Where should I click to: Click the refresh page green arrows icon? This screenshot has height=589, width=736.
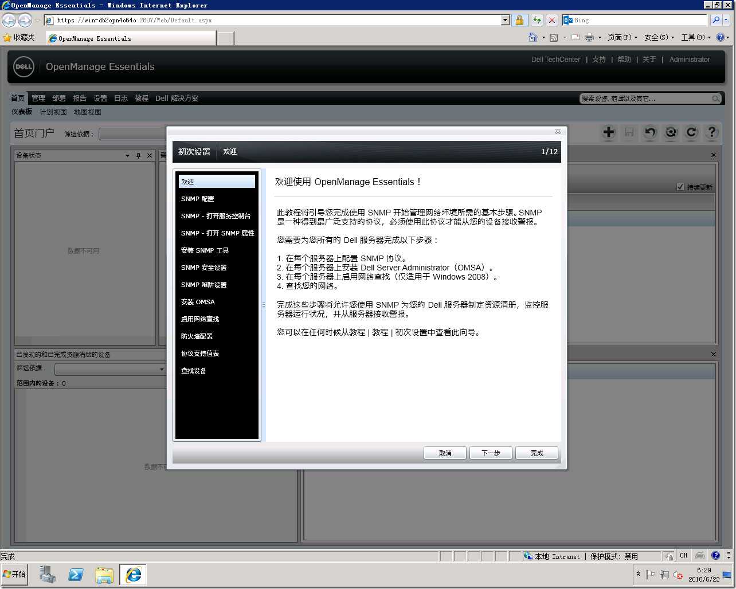(x=537, y=20)
